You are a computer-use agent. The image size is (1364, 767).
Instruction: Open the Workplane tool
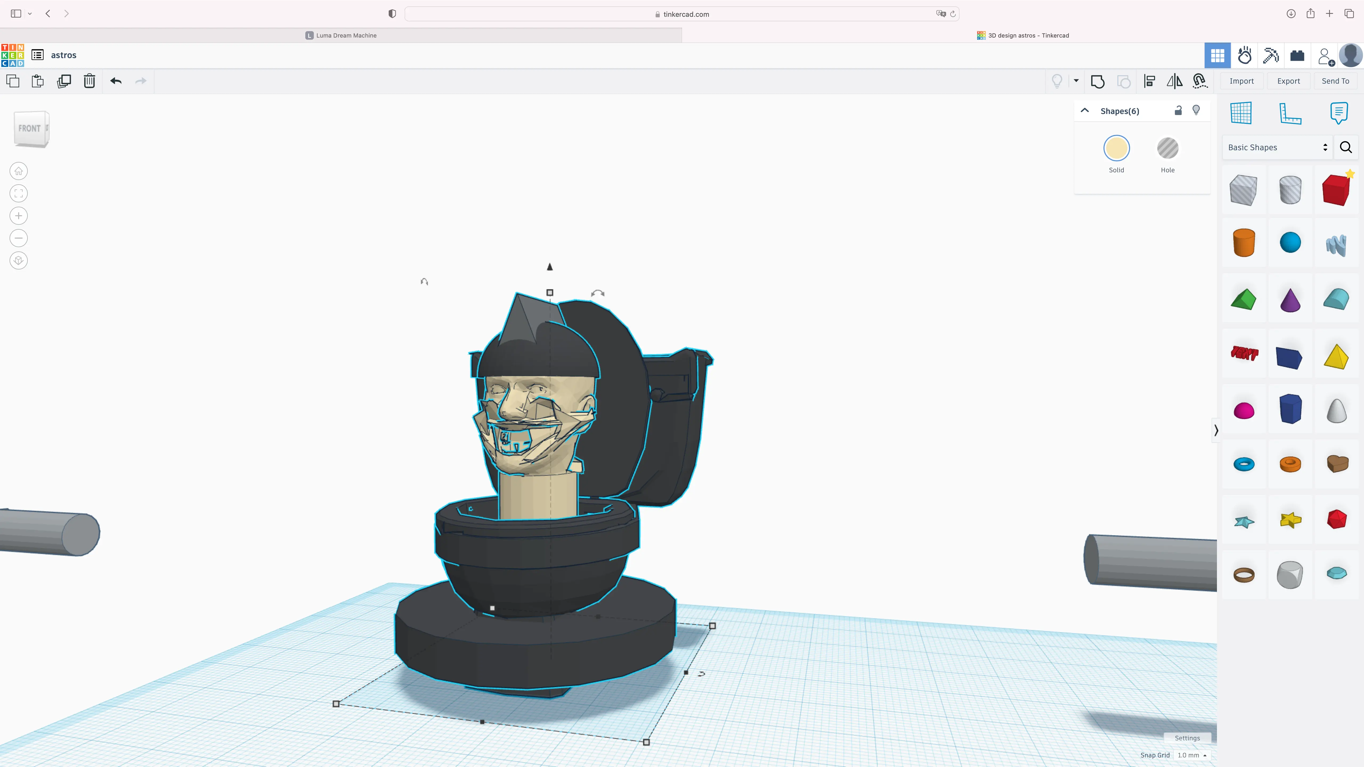click(1241, 113)
